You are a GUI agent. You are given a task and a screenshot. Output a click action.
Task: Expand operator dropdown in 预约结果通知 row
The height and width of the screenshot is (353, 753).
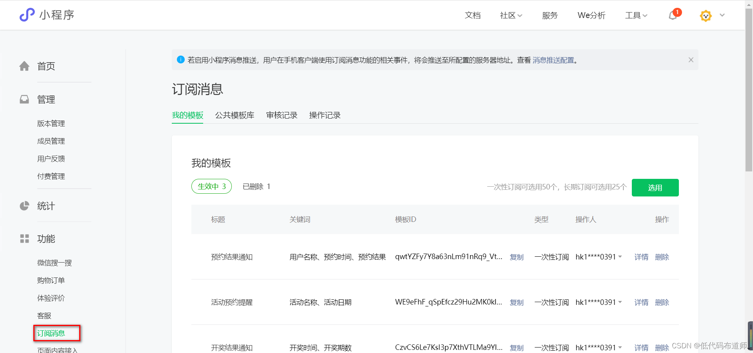(x=620, y=257)
